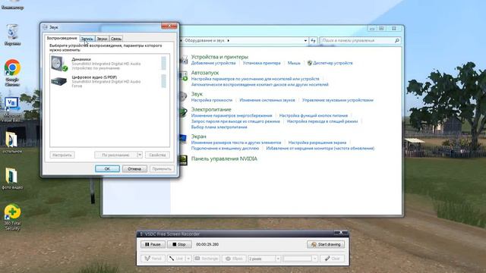Click the Электропитание category icon
The height and width of the screenshot is (273, 486).
(x=184, y=112)
